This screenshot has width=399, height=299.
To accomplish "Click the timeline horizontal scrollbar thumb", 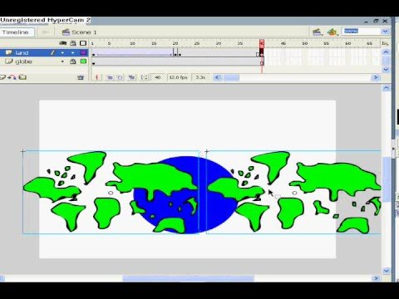I will [231, 77].
